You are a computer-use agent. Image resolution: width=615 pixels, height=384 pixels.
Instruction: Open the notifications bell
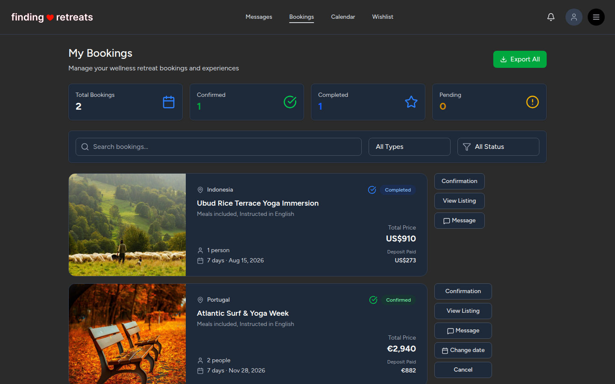pyautogui.click(x=551, y=17)
